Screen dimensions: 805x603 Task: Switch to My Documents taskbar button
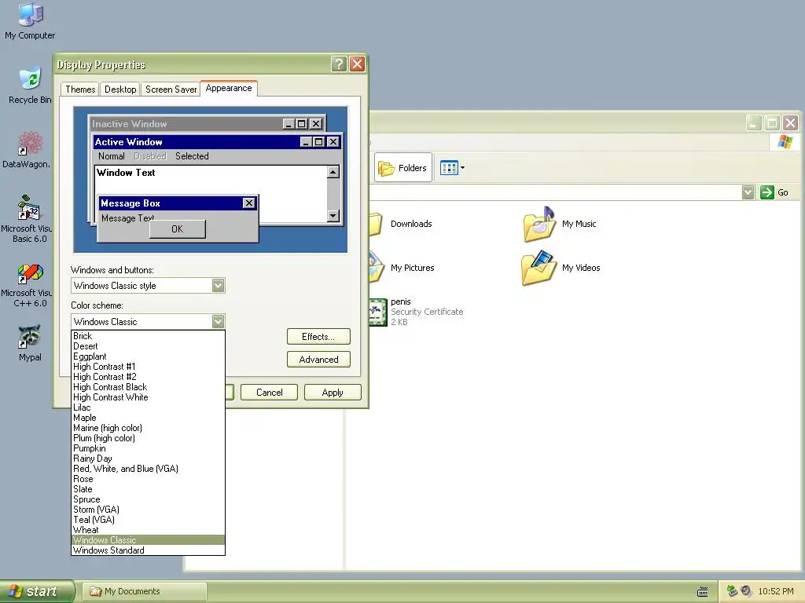click(x=145, y=591)
